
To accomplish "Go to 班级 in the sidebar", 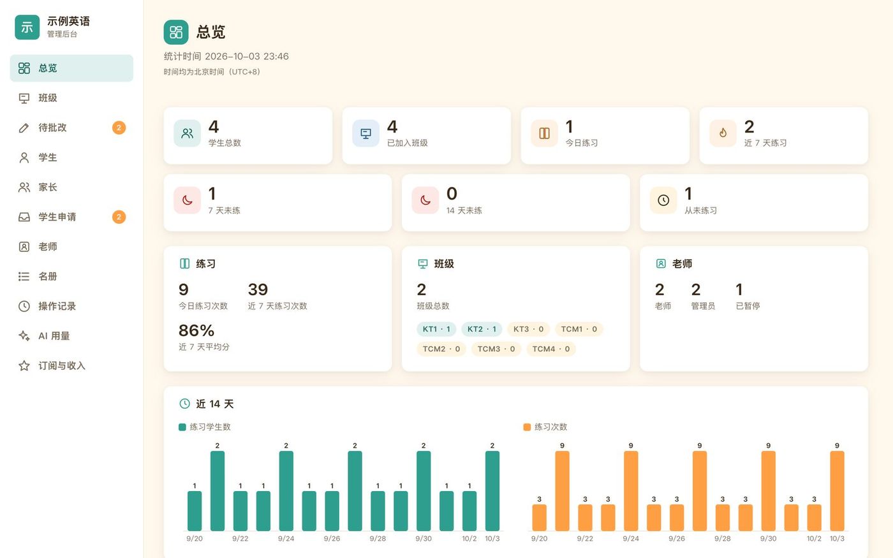I will point(71,98).
